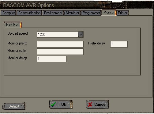154x114 pixels.
Task: Open the Programmer tab
Action: [91, 13]
